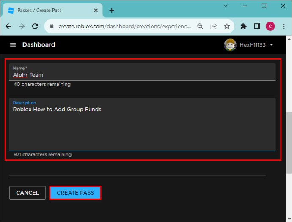
Task: Click the scrollbar down arrow
Action: point(289,219)
